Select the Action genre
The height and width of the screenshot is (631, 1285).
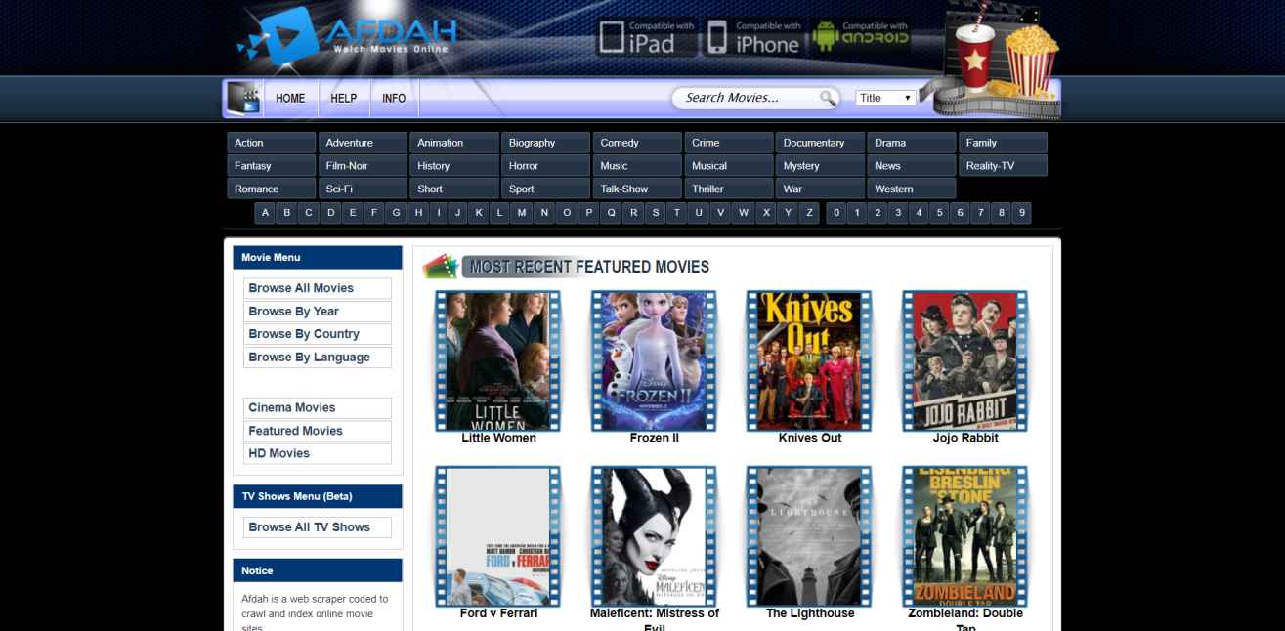(x=272, y=143)
